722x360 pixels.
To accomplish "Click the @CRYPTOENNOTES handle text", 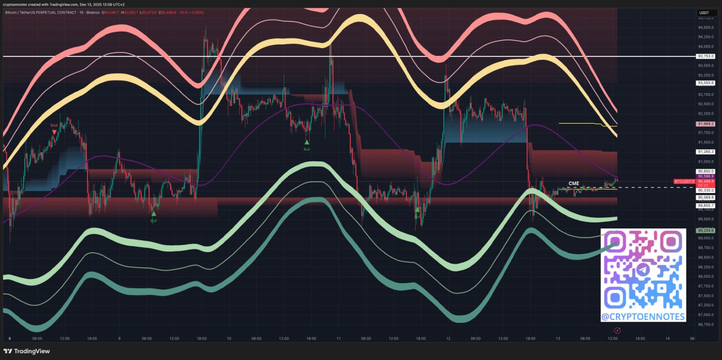I will tap(643, 317).
